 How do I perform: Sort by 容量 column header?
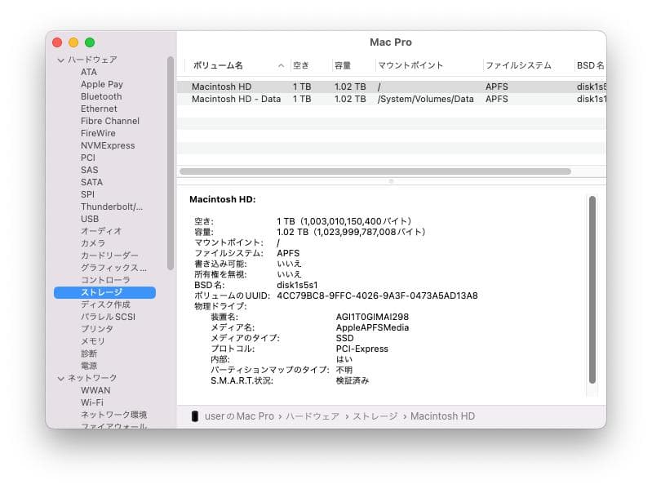(343, 65)
